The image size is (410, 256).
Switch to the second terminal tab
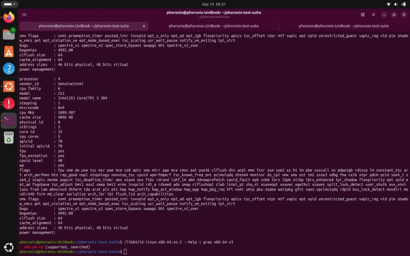pyautogui.click(x=214, y=26)
